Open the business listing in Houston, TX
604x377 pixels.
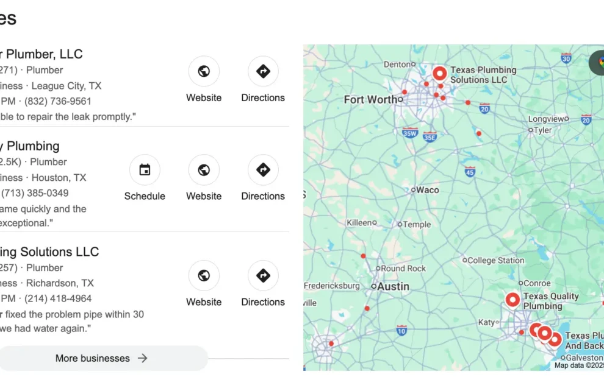[x=30, y=146]
